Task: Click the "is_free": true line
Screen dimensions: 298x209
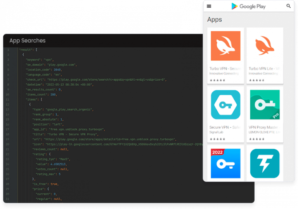Action: coord(45,184)
